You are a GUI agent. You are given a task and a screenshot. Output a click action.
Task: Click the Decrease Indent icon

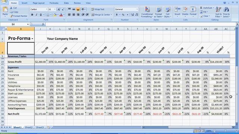point(83,15)
